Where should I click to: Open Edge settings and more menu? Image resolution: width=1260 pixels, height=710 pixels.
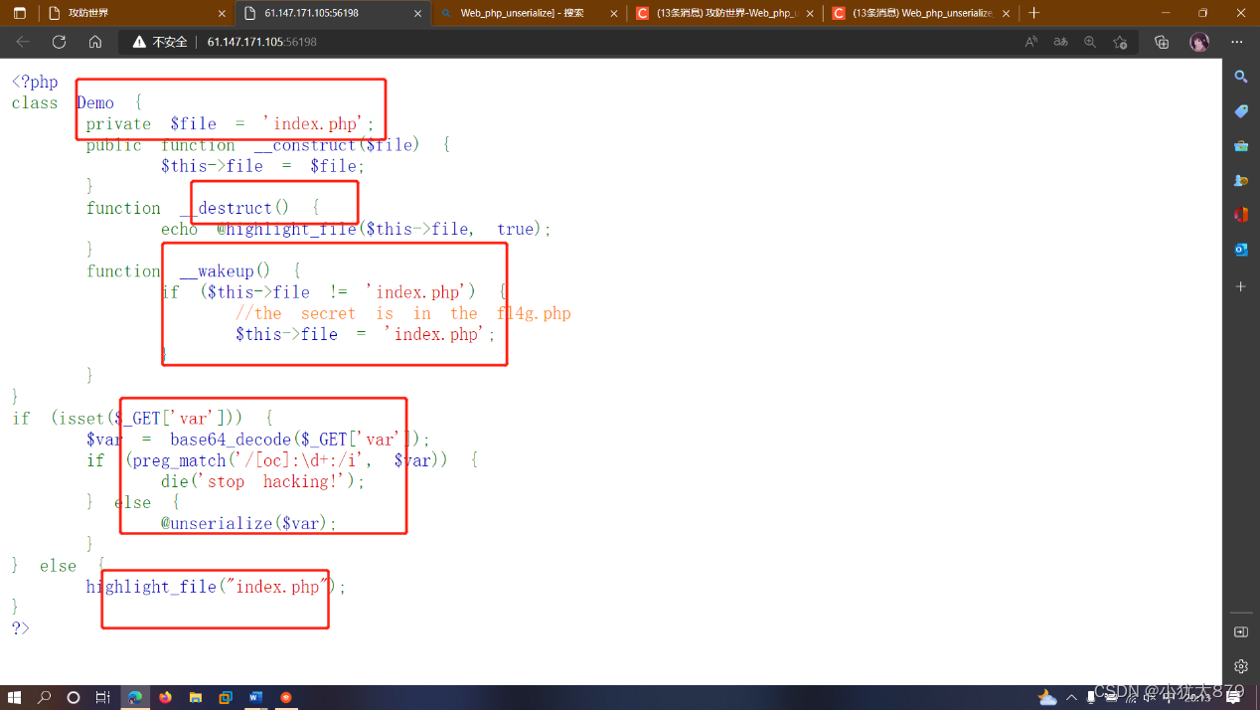pyautogui.click(x=1237, y=42)
